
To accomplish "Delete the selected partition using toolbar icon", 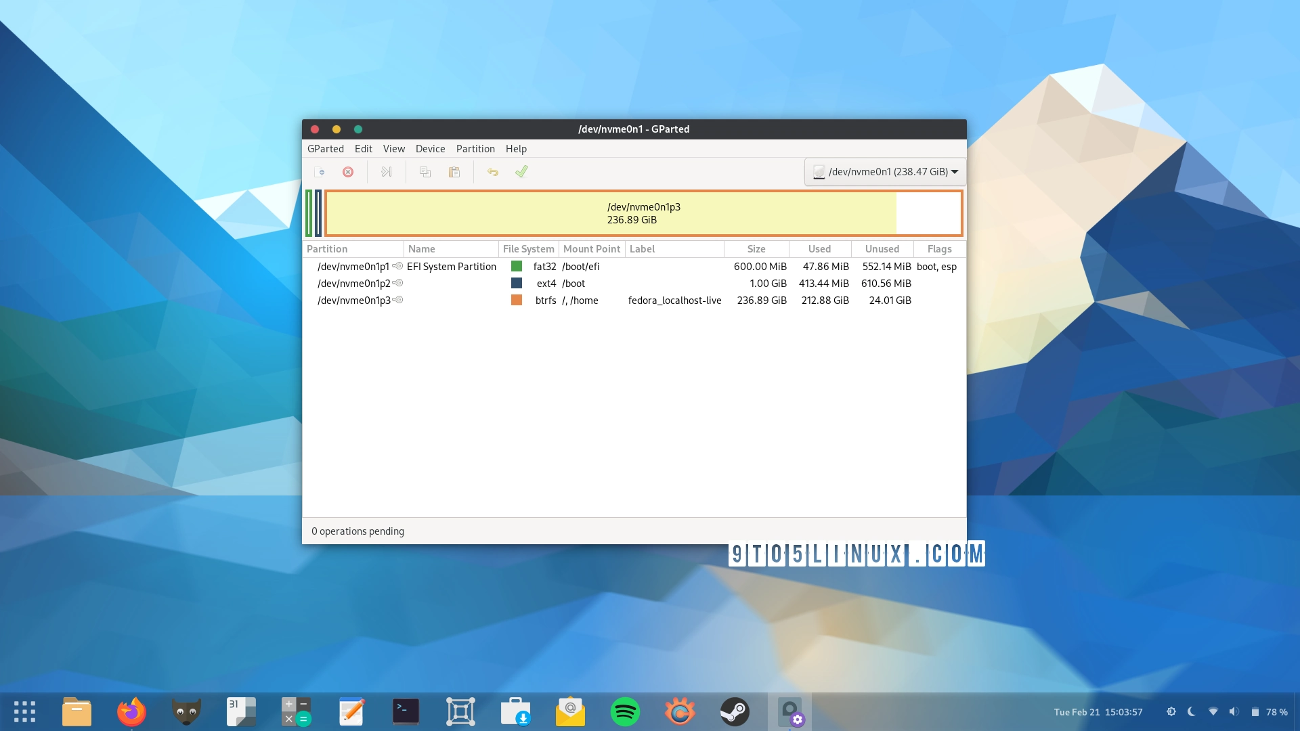I will point(348,172).
